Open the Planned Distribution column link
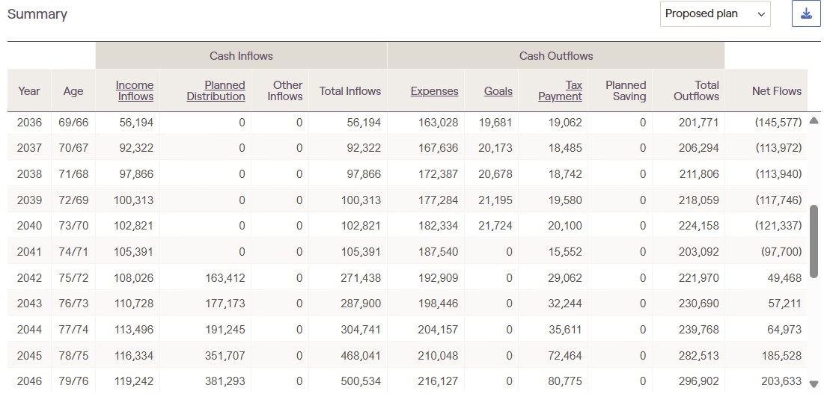 tap(216, 90)
